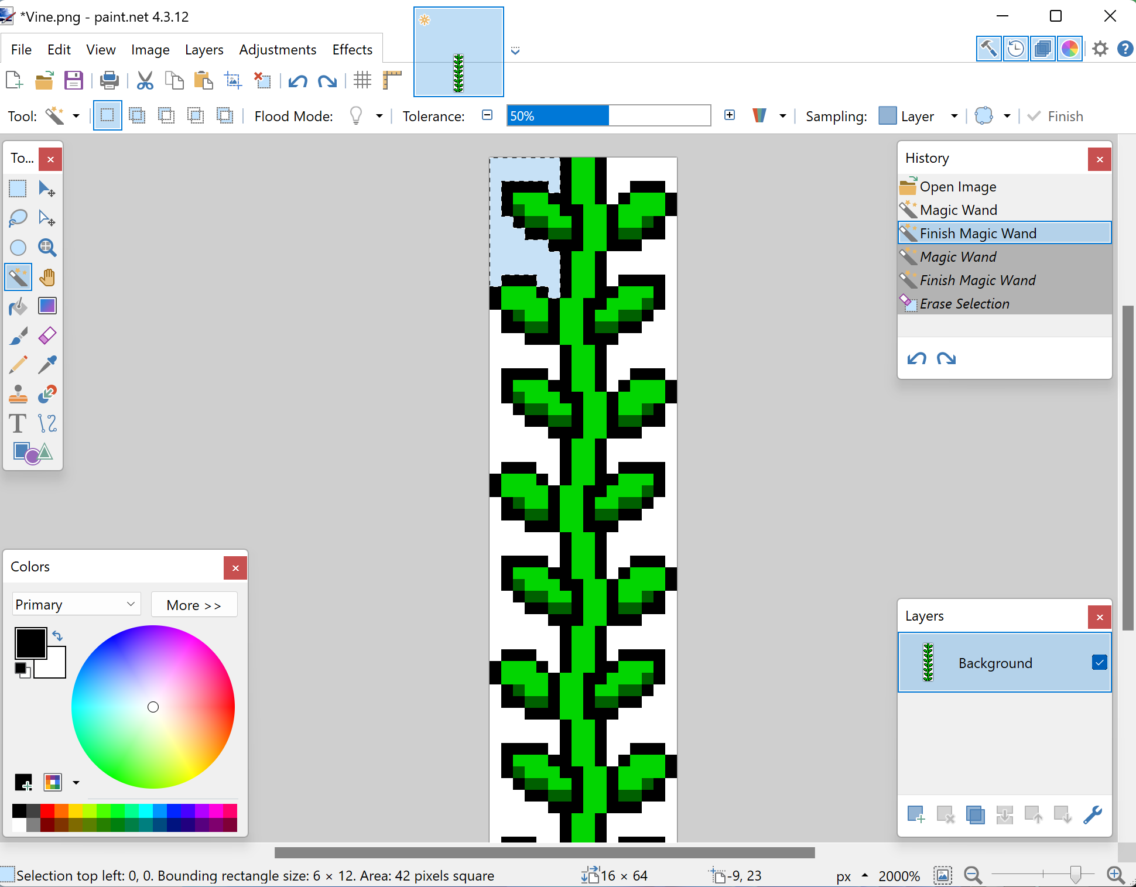
Task: Select Erase Selection history entry
Action: click(x=1004, y=304)
